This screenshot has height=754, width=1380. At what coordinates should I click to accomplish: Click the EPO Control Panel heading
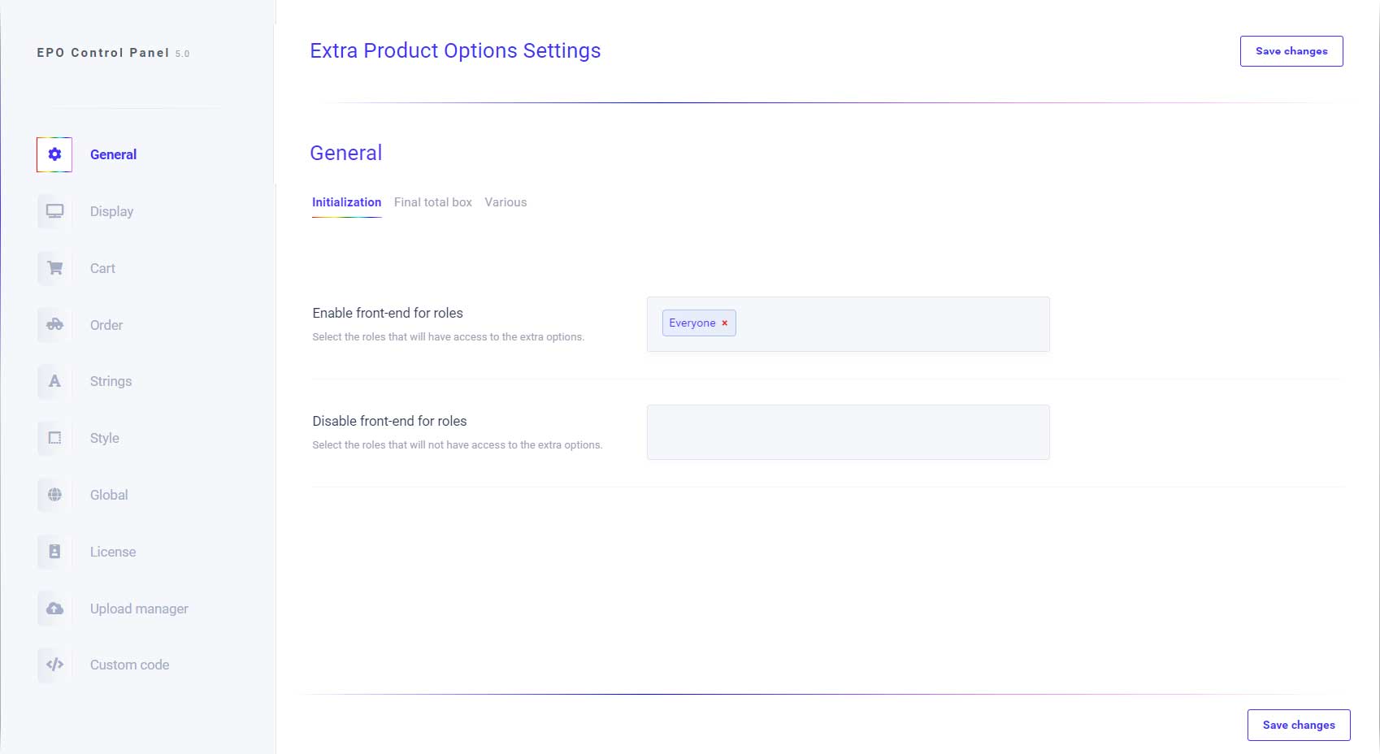(112, 53)
